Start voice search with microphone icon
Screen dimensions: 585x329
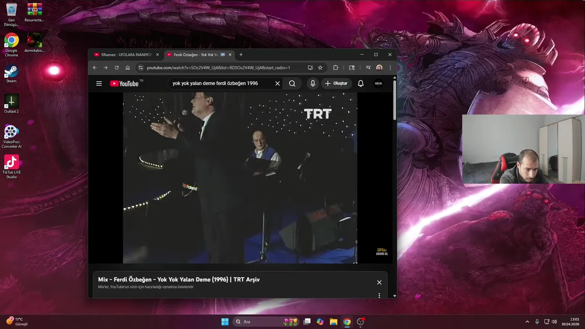313,84
